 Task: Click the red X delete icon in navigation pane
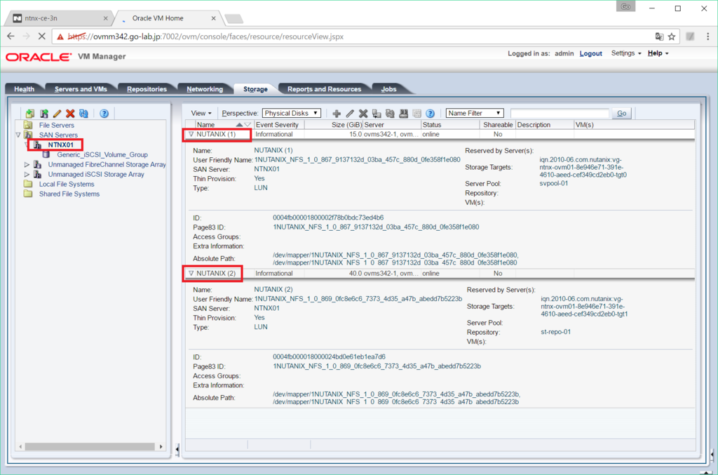point(70,113)
